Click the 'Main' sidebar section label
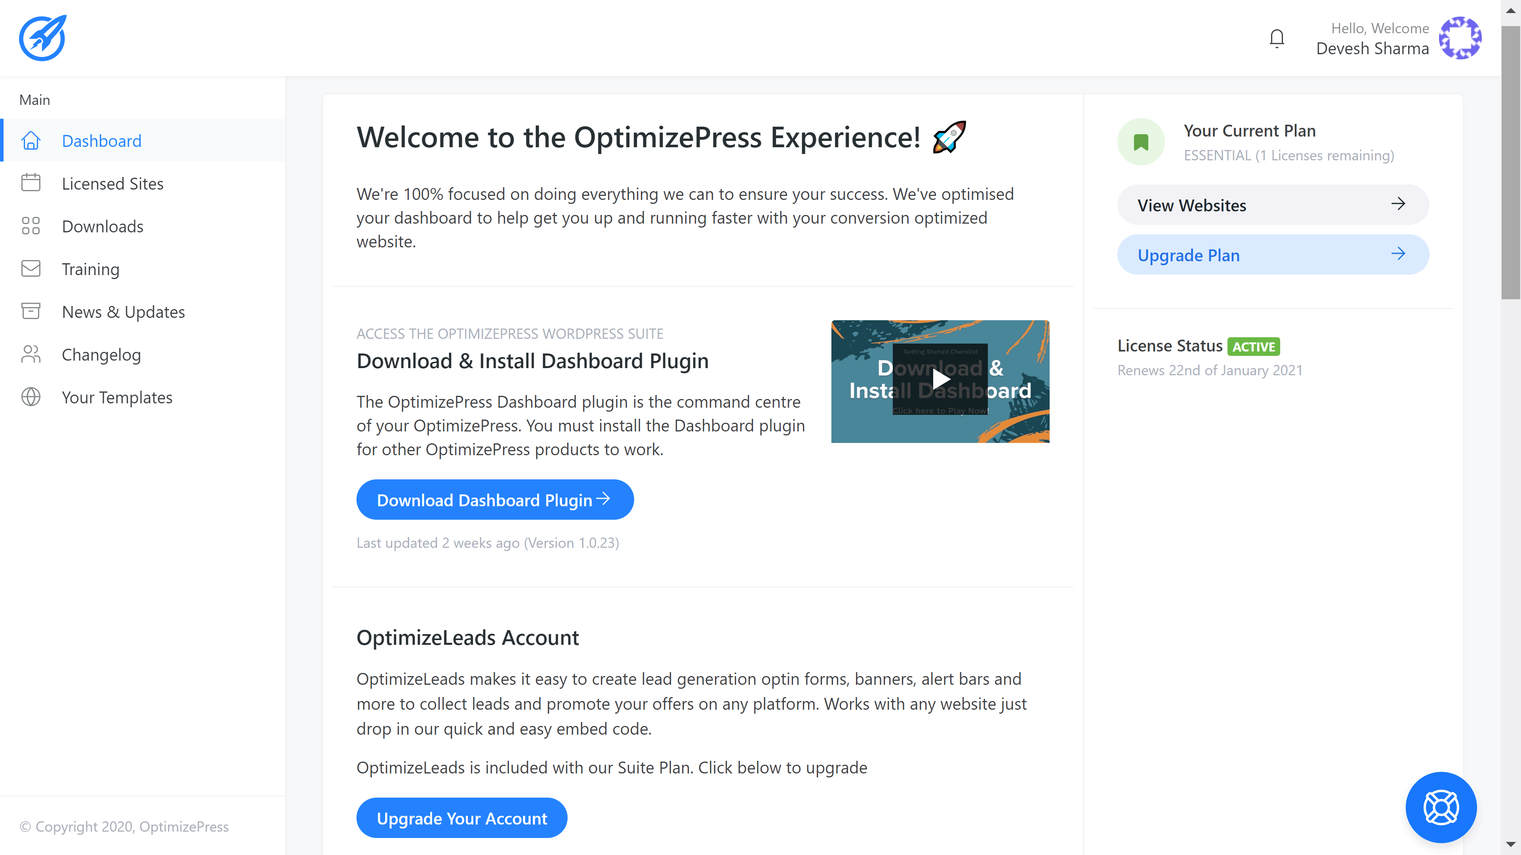Image resolution: width=1521 pixels, height=855 pixels. pyautogui.click(x=35, y=100)
